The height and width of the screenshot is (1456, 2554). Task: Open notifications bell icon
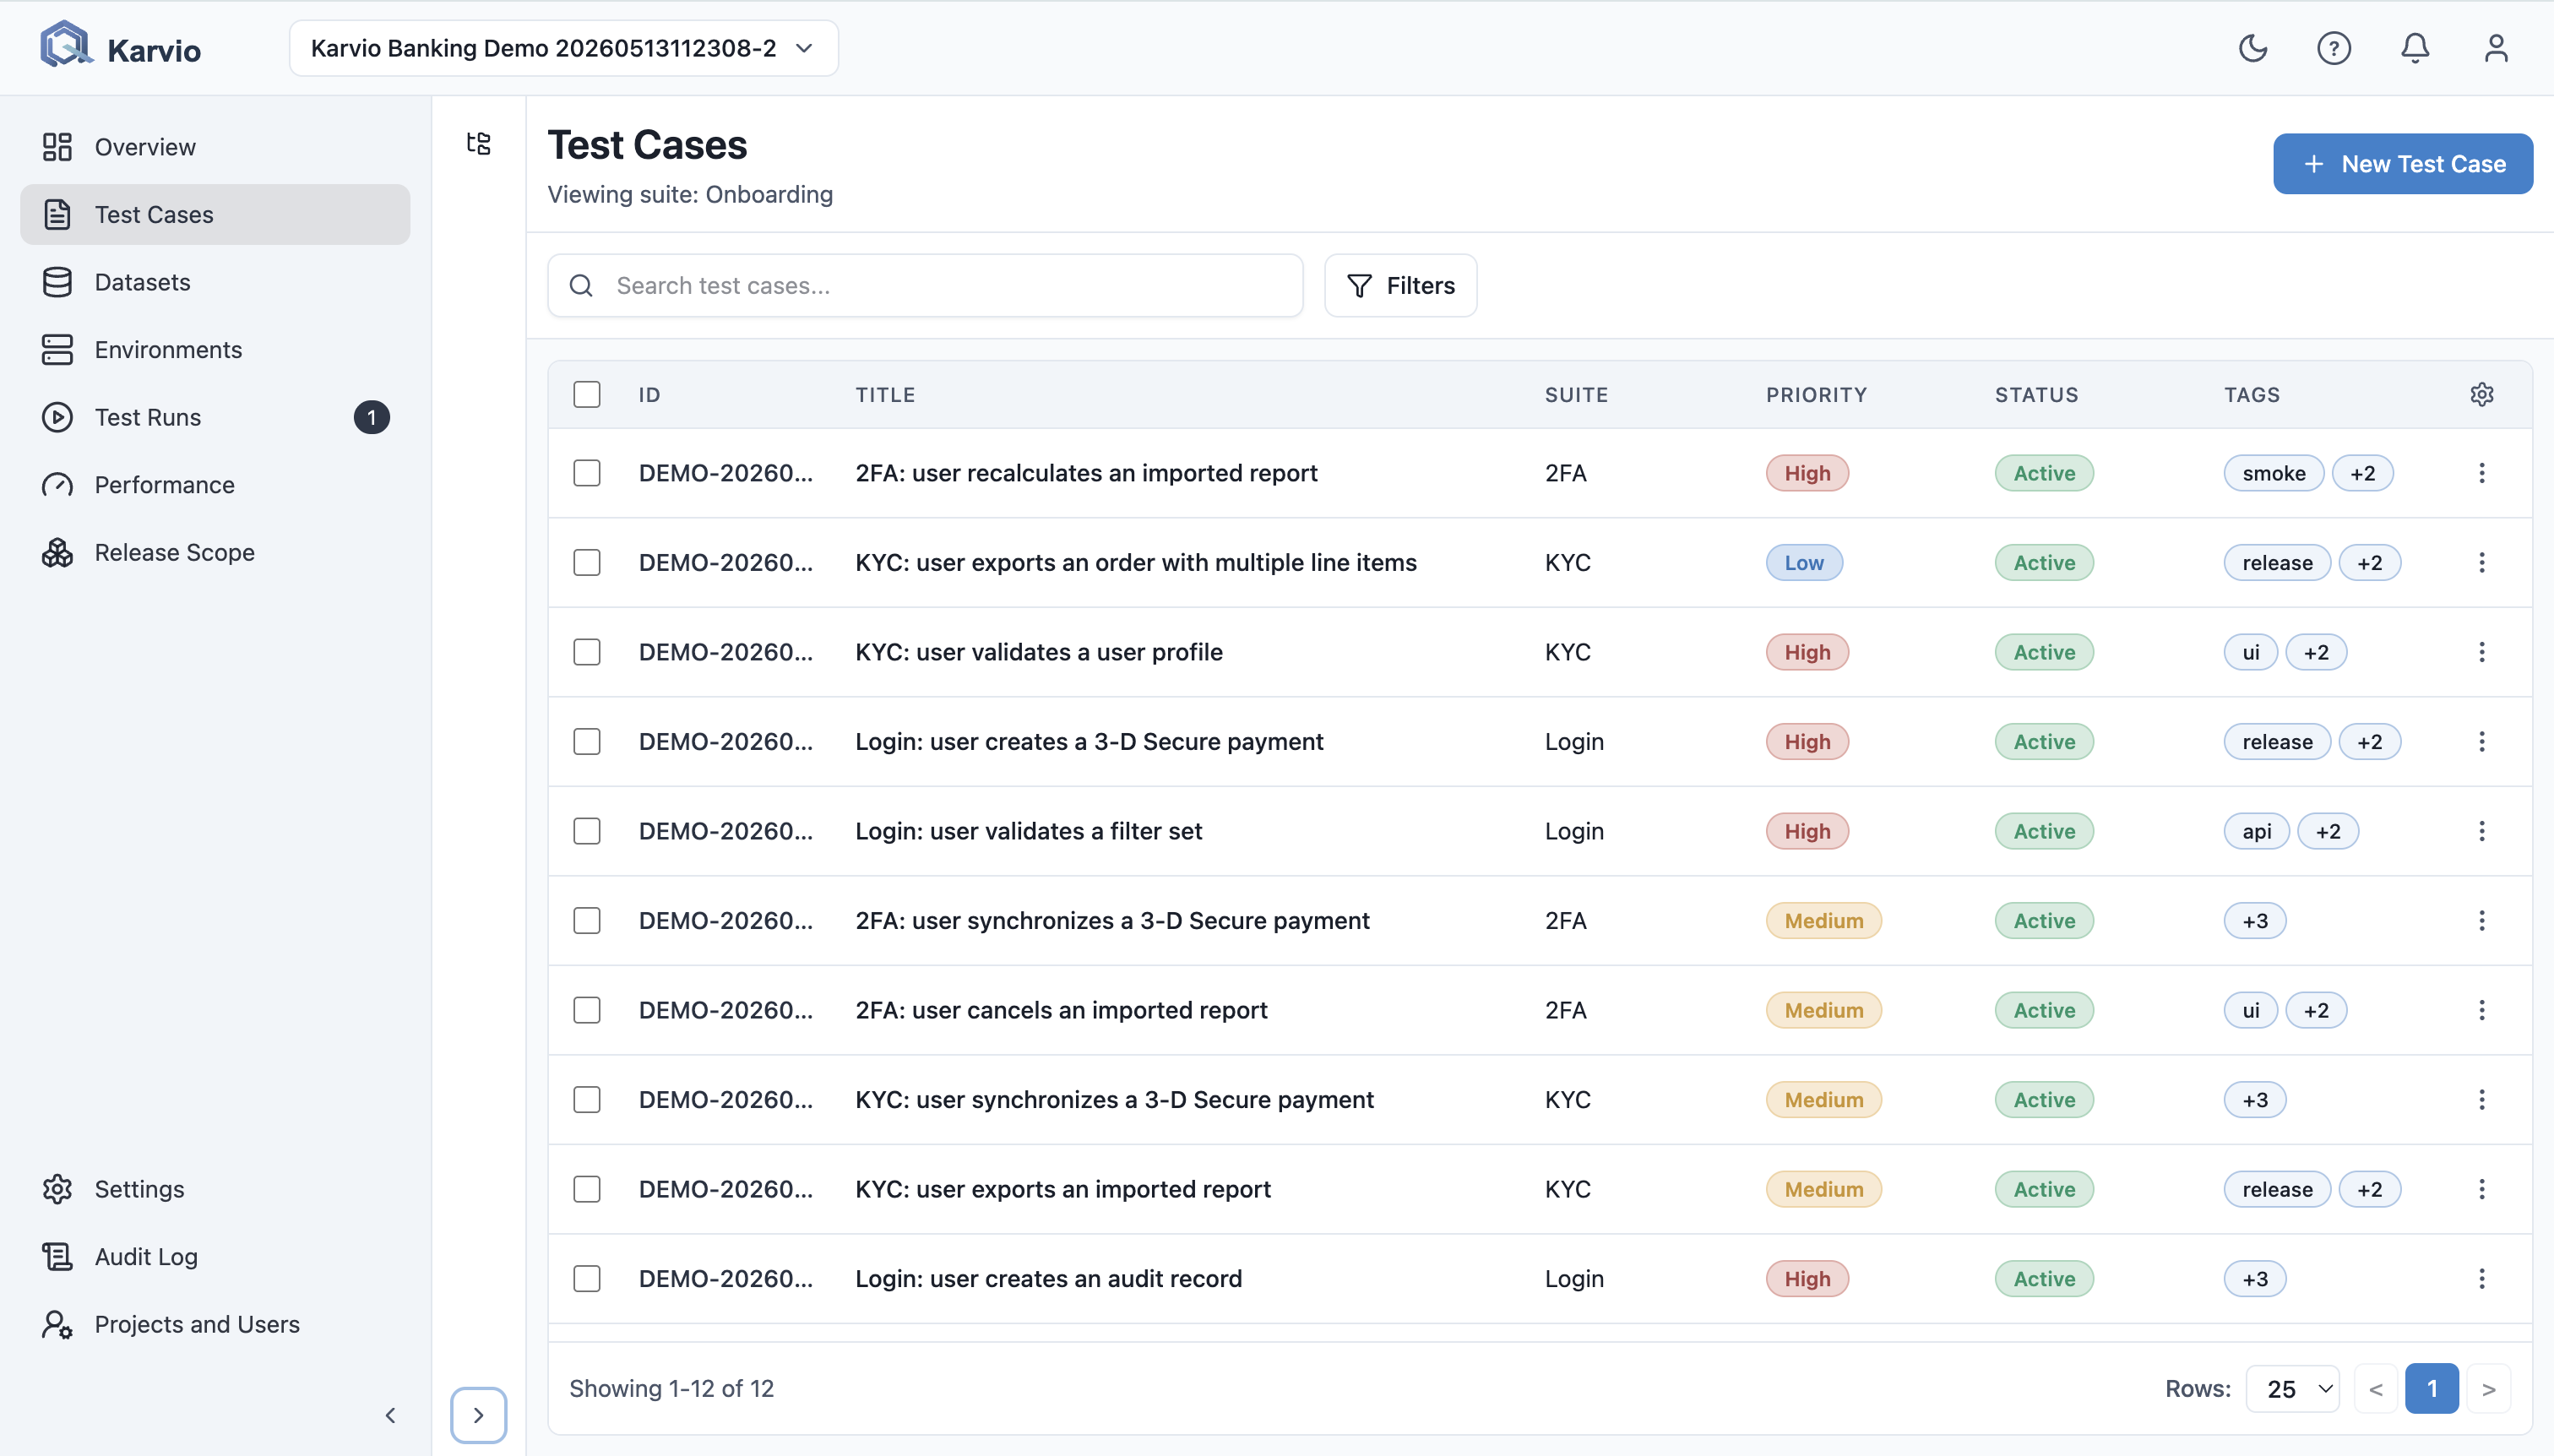[x=2415, y=48]
